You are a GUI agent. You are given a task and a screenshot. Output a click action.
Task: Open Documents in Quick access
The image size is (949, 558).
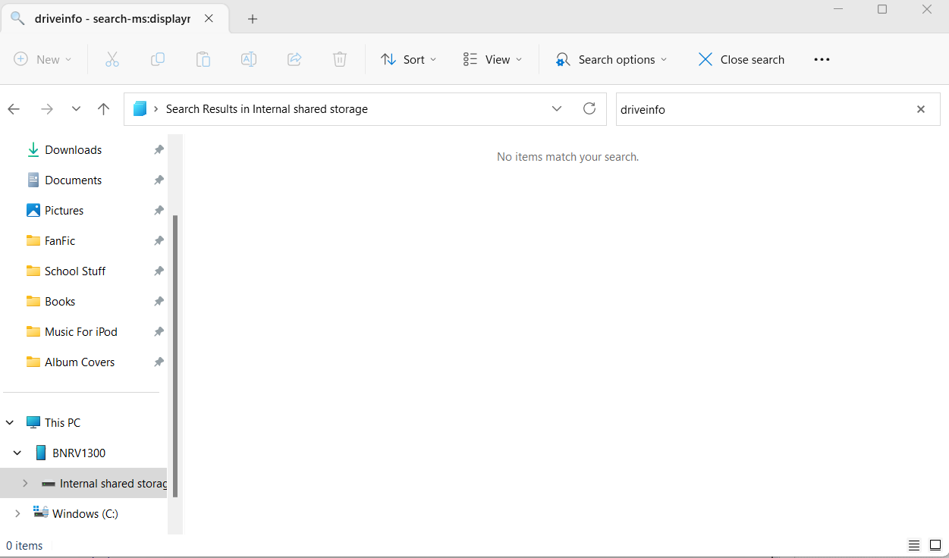point(73,180)
